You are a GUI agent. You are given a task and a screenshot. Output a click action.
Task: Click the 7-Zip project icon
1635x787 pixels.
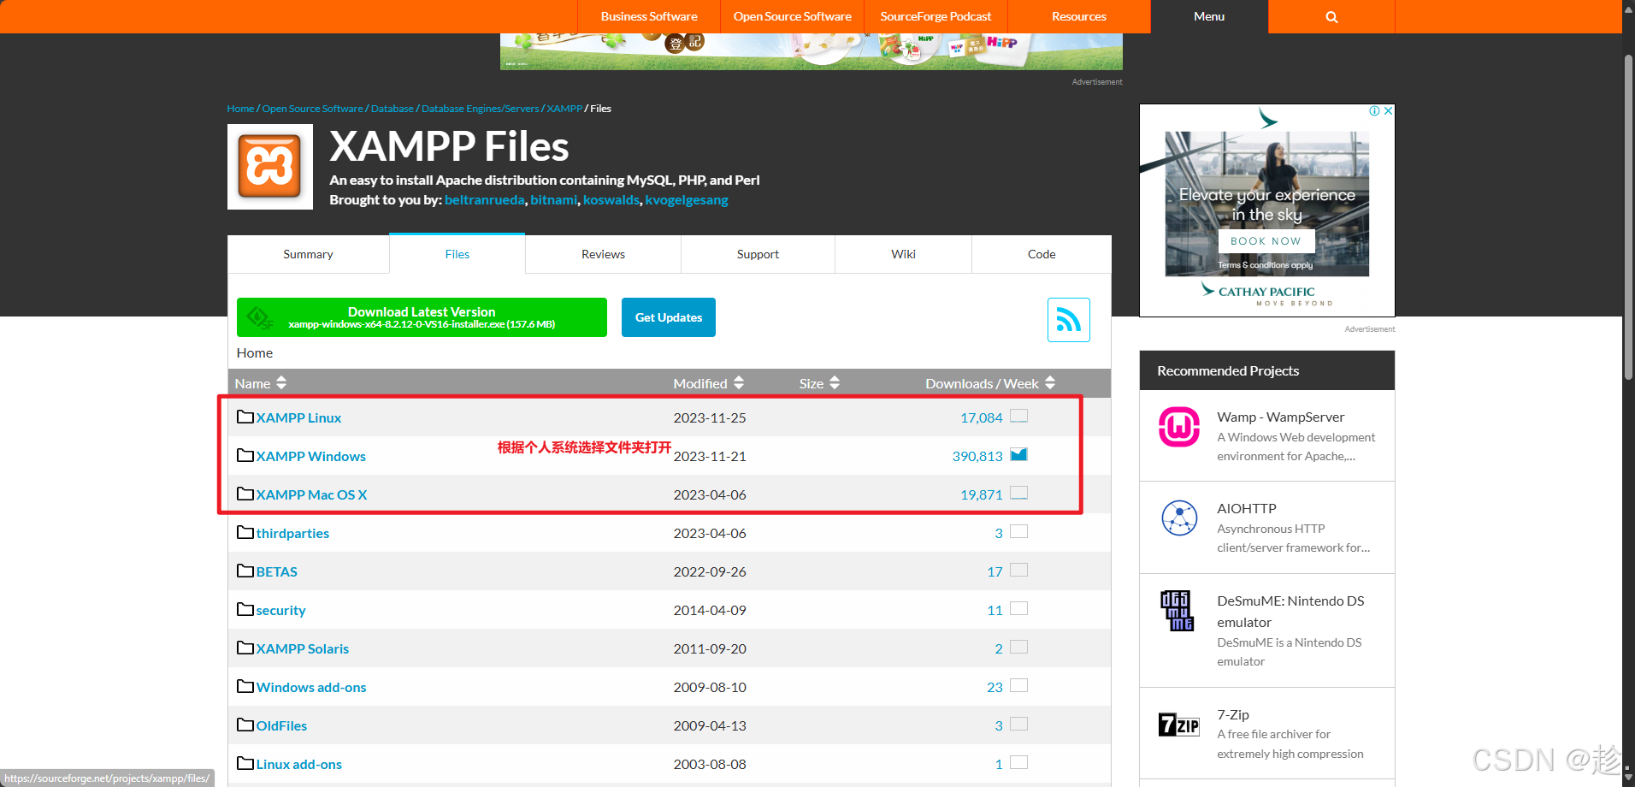(x=1179, y=725)
